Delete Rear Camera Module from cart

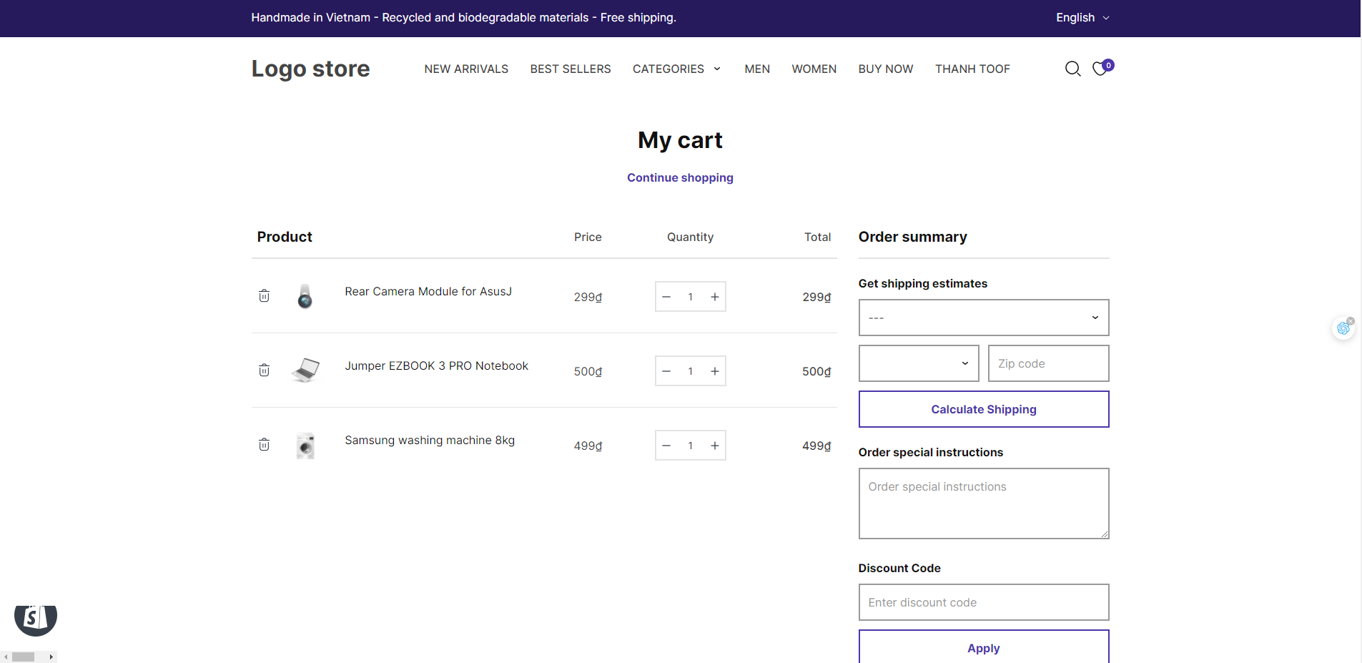[x=264, y=296]
